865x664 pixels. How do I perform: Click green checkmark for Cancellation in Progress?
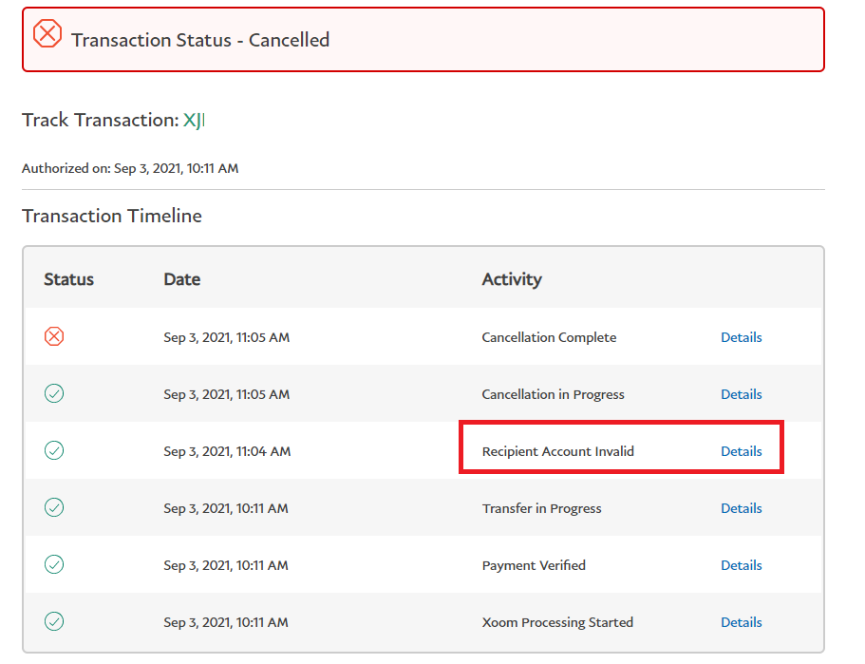tap(54, 394)
